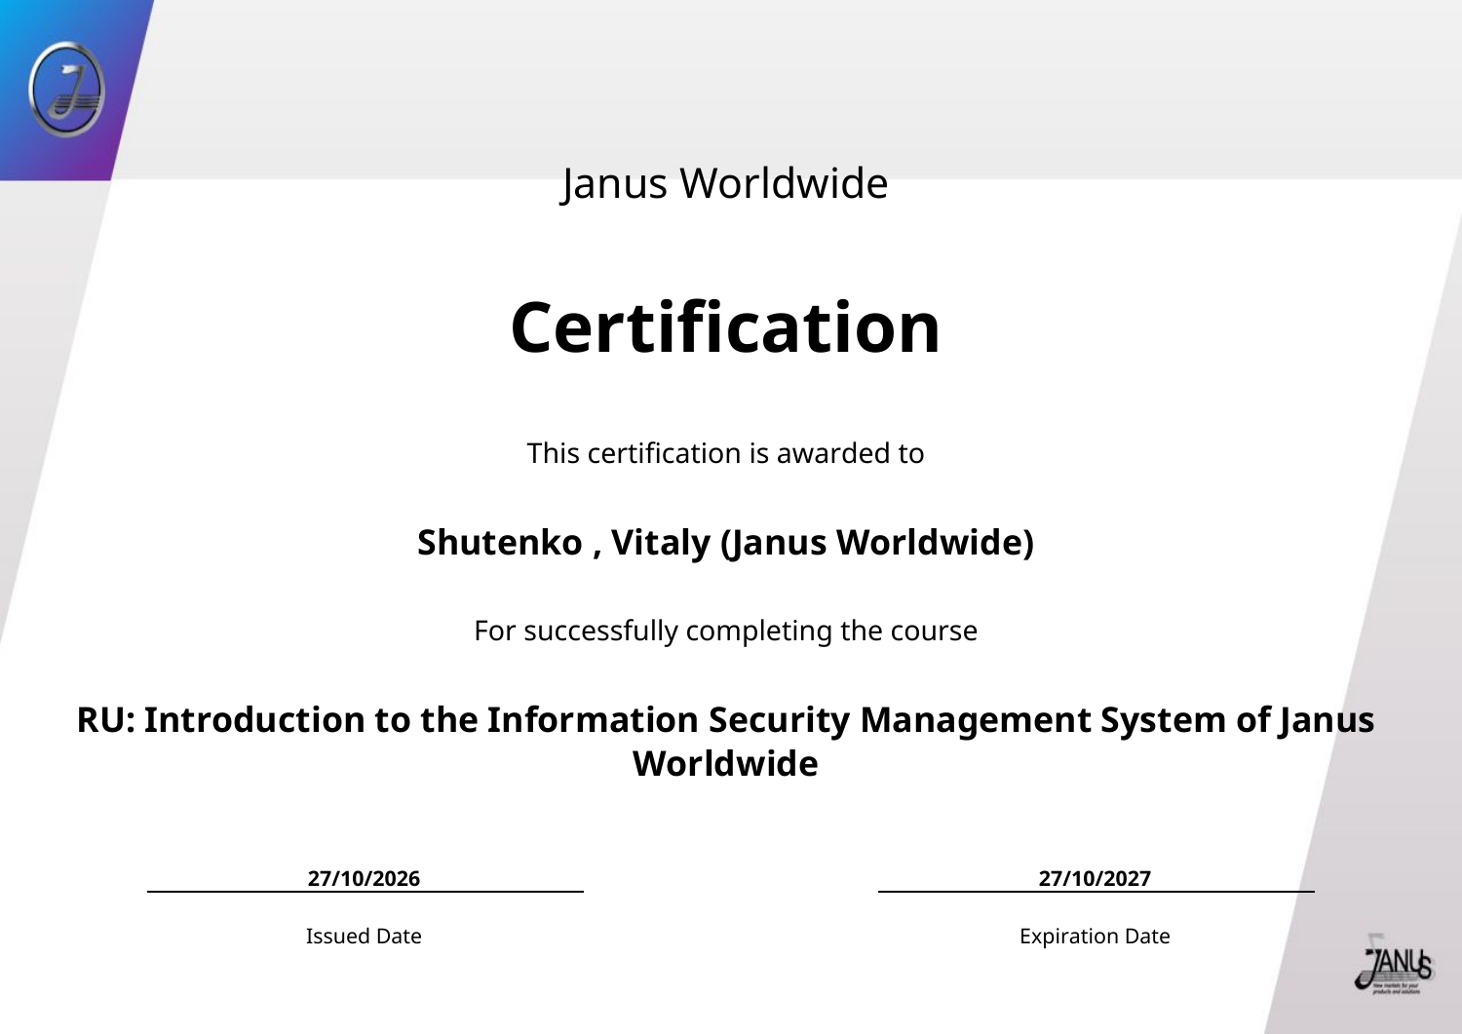Click the round Janus emblem logo
Screen dimensions: 1462x1034
[66, 89]
